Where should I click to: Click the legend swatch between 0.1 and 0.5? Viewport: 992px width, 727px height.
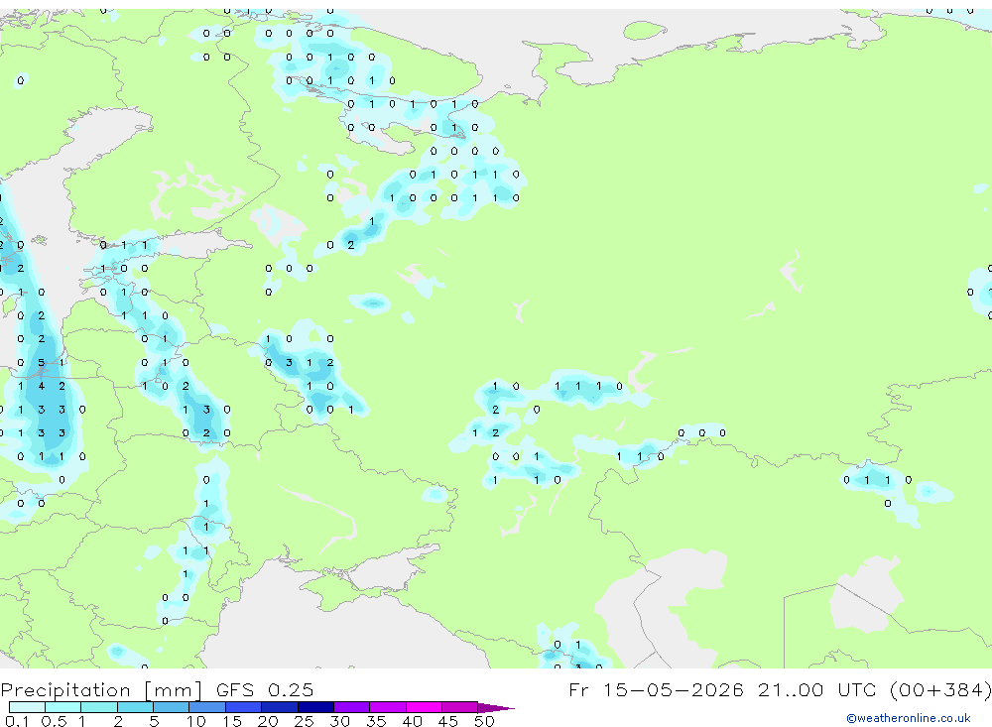(27, 707)
